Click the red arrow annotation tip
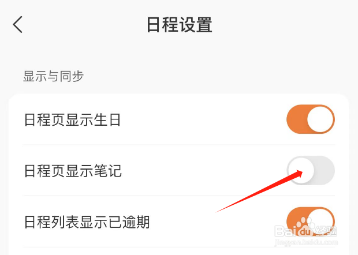This screenshot has width=358, height=255. pyautogui.click(x=301, y=171)
